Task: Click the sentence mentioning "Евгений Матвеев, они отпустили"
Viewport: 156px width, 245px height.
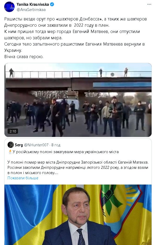Action: click(72, 35)
